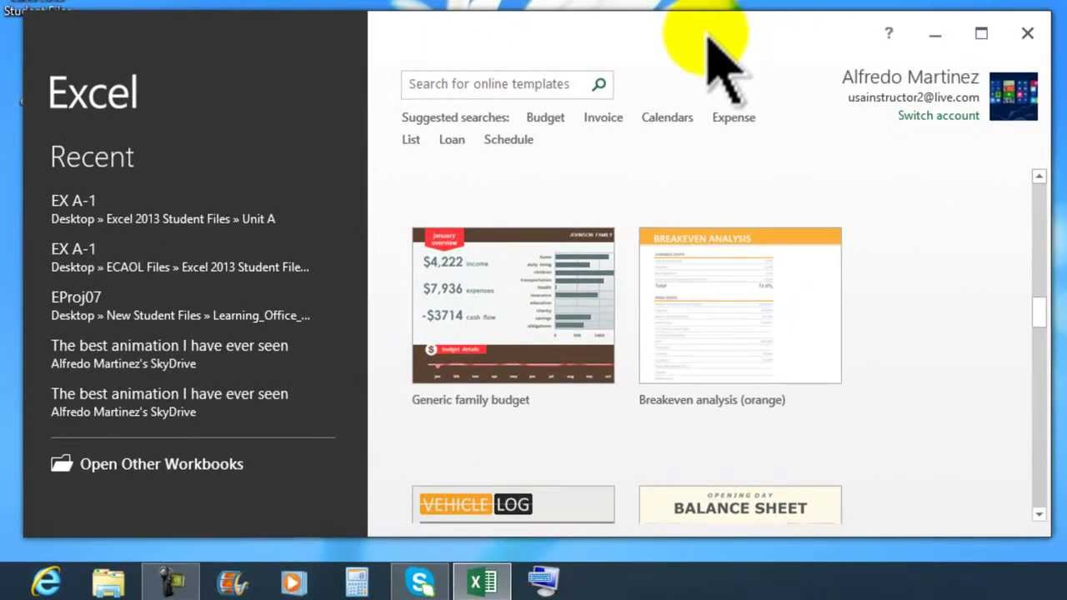
Task: Click the search magnifier icon for templates
Action: (599, 84)
